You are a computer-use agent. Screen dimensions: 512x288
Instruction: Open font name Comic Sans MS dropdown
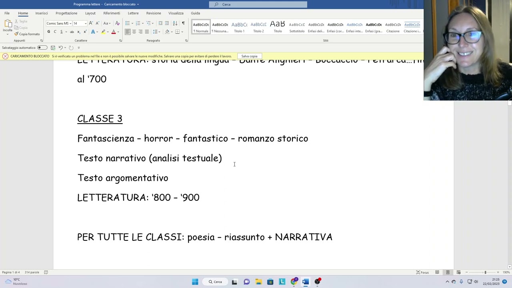[x=70, y=23]
